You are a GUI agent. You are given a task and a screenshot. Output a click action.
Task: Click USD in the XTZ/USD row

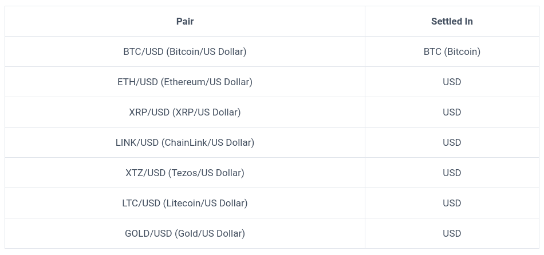pos(452,173)
